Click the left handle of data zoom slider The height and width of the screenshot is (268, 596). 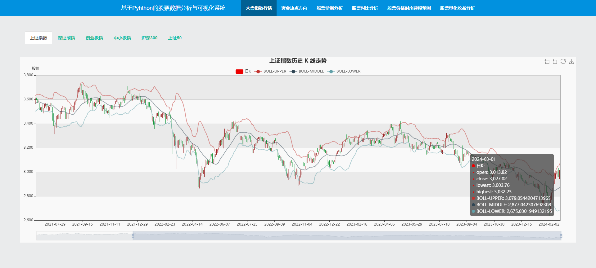click(133, 236)
